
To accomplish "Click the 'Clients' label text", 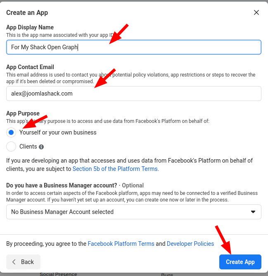I will tap(28, 146).
